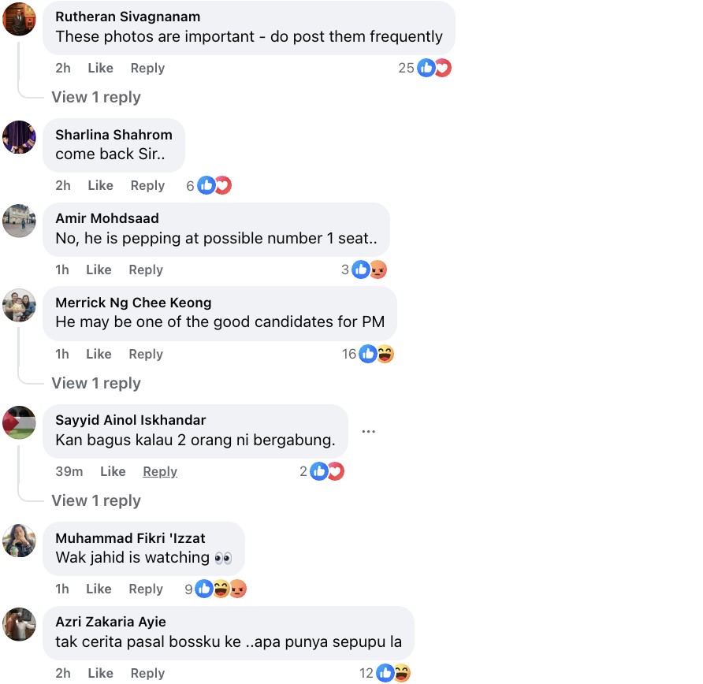Image resolution: width=703 pixels, height=684 pixels.
Task: Click Sayyid Ainol Iskhandar's flag avatar
Action: (x=20, y=422)
